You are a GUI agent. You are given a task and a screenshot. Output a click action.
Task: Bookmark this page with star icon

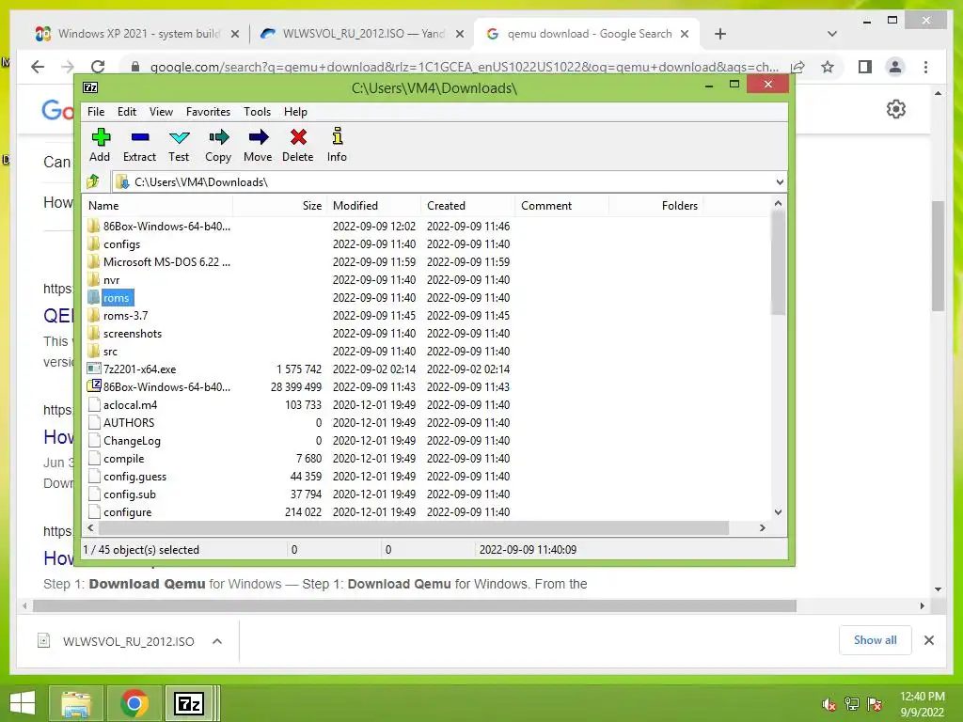(x=828, y=67)
